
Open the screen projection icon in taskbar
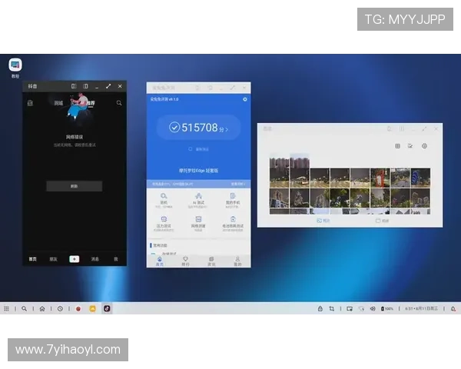pos(350,309)
